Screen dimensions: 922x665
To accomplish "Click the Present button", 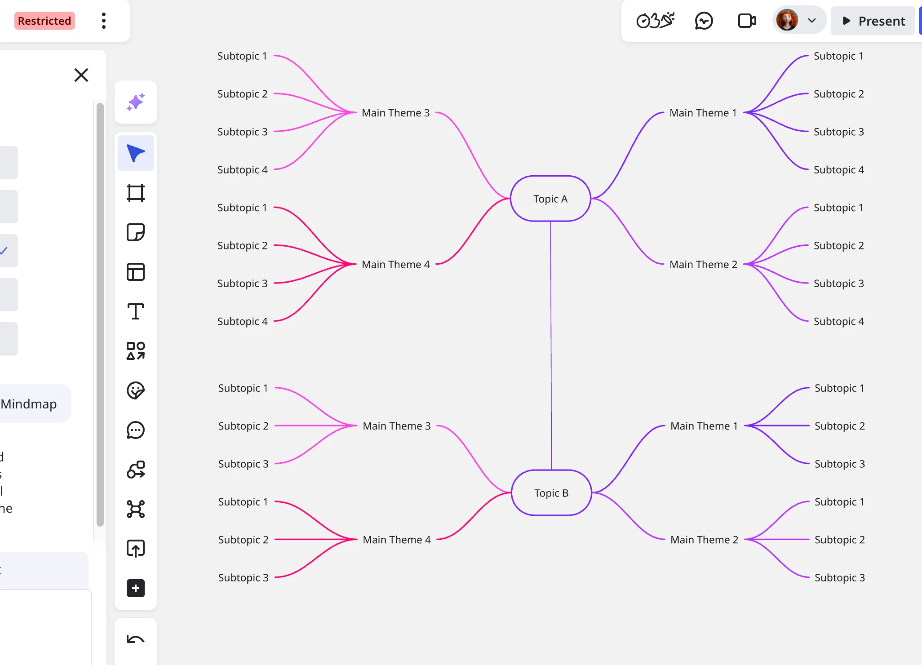I will [x=873, y=21].
